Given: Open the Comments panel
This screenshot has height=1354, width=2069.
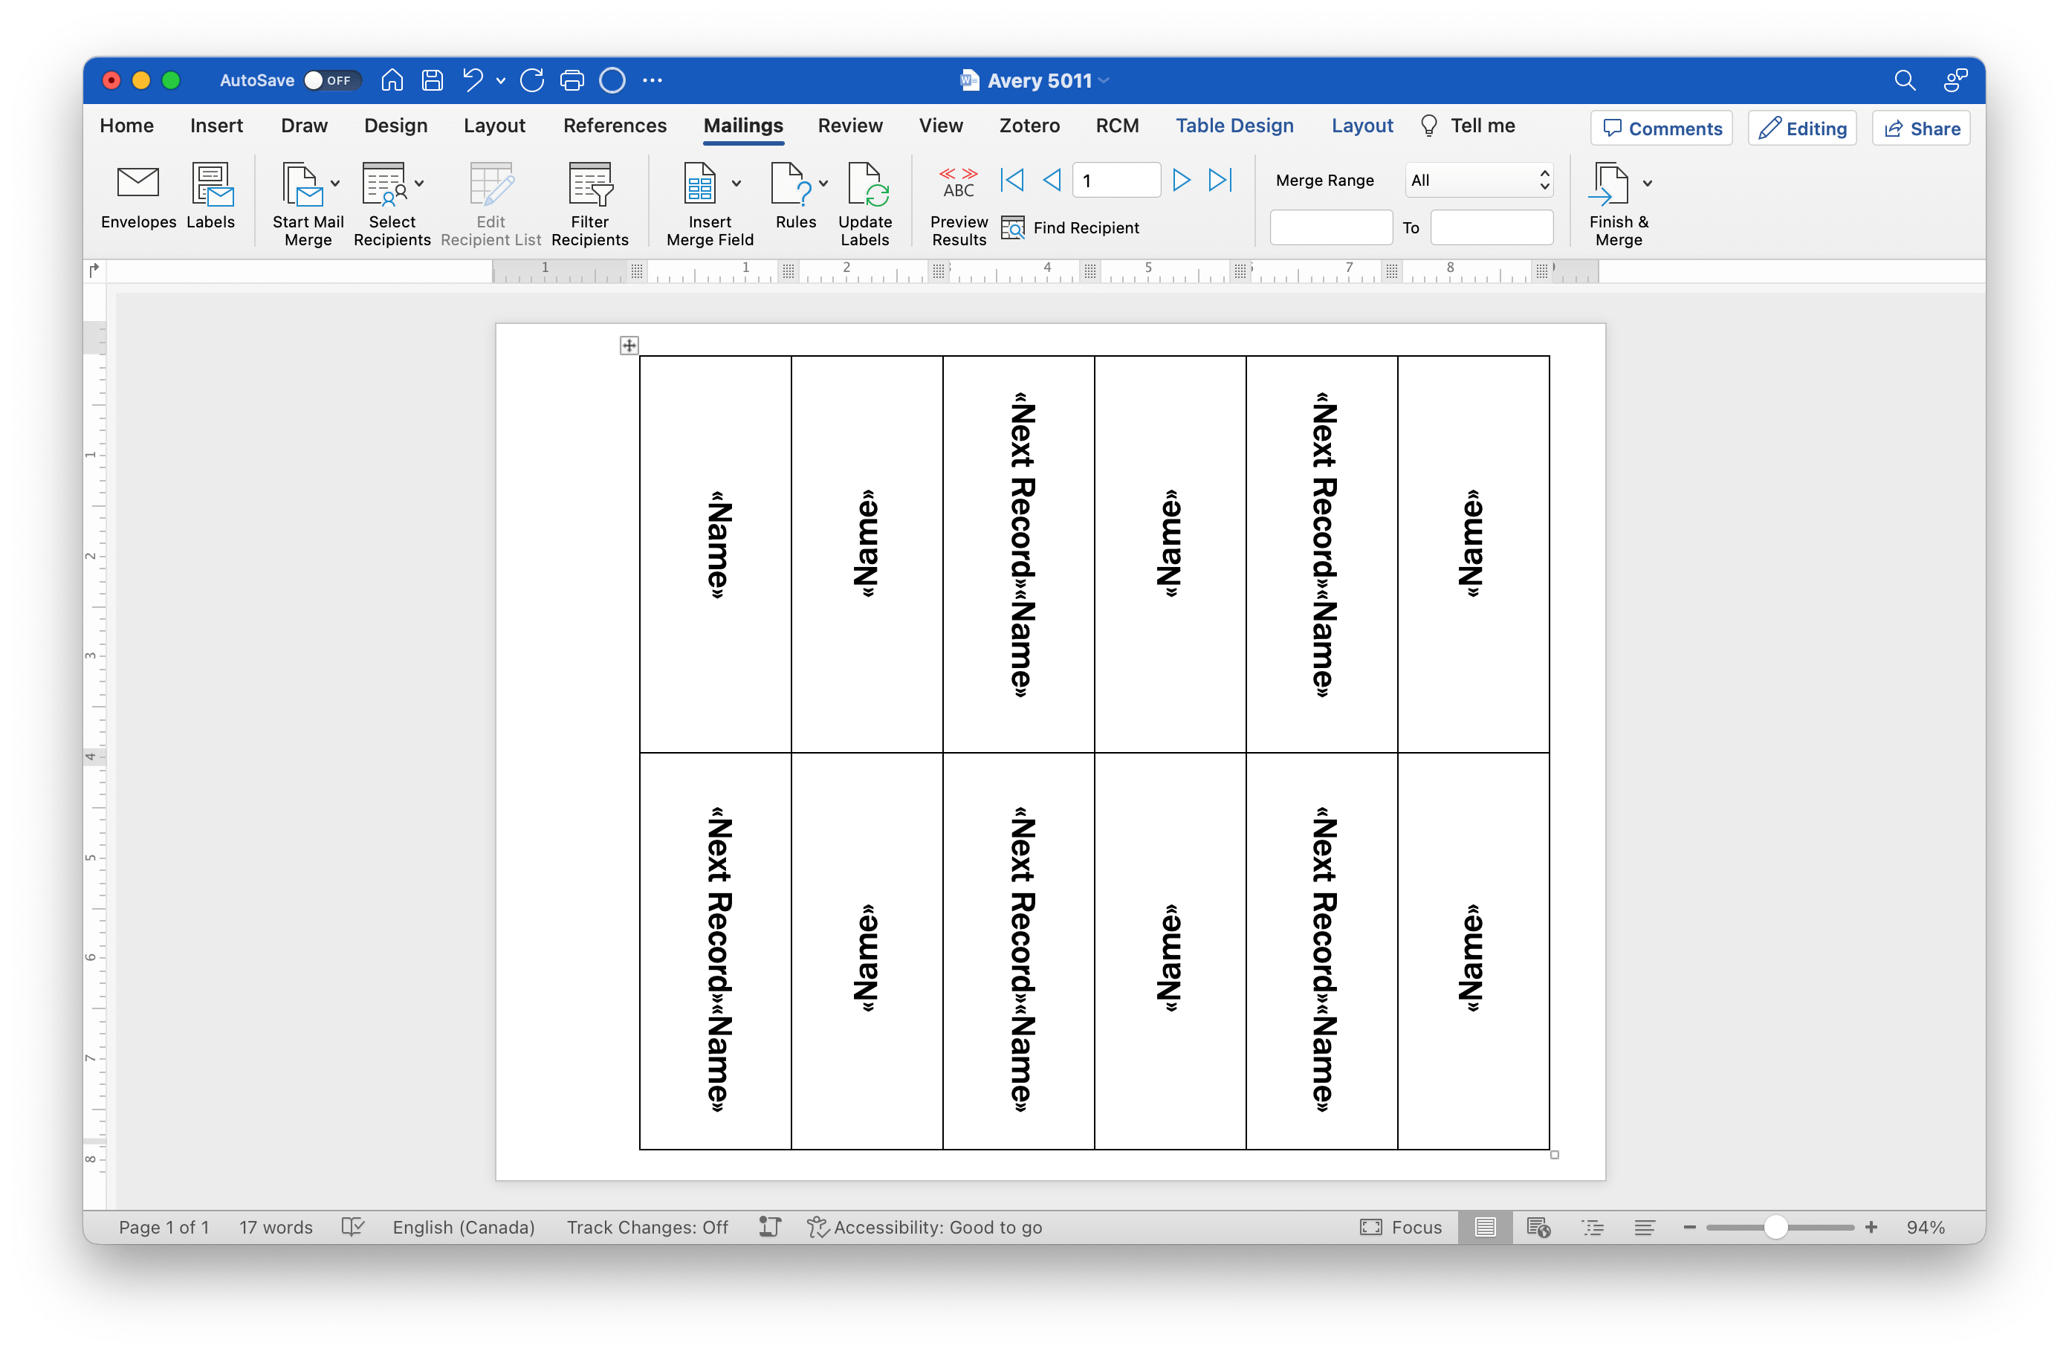Looking at the screenshot, I should click(1661, 128).
